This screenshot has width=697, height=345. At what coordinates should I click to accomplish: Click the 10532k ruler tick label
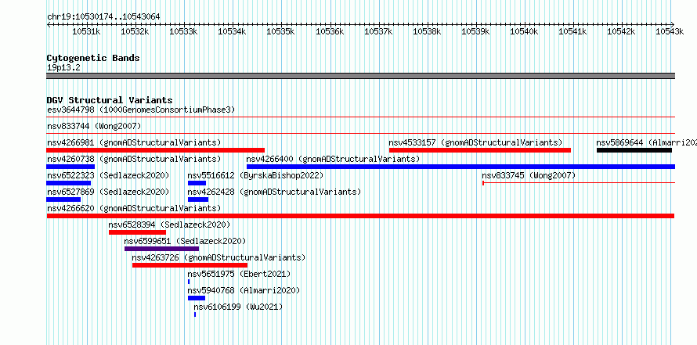135,31
